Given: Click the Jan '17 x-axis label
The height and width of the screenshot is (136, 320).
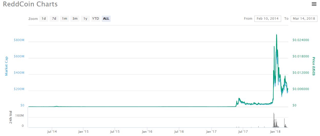Looking at the screenshot, I should (211, 132).
